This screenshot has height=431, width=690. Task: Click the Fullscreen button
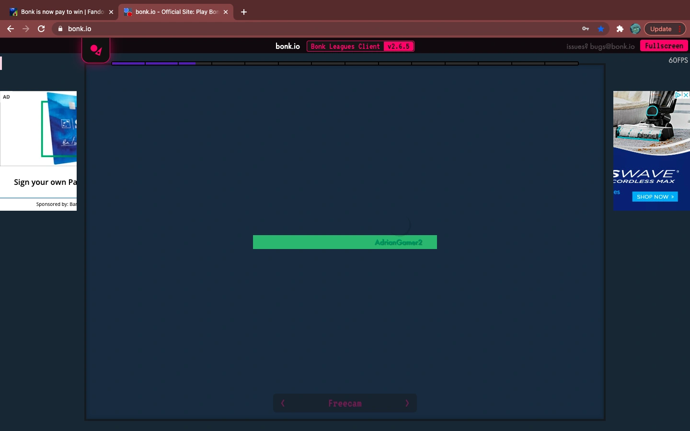(x=664, y=46)
